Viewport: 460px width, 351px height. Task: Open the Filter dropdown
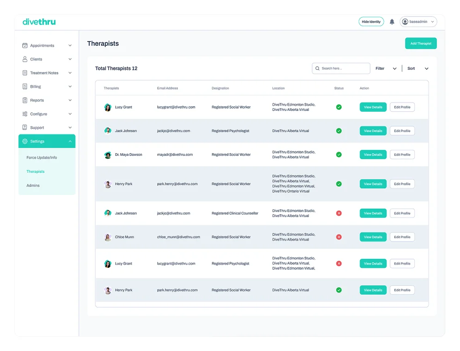coord(386,68)
